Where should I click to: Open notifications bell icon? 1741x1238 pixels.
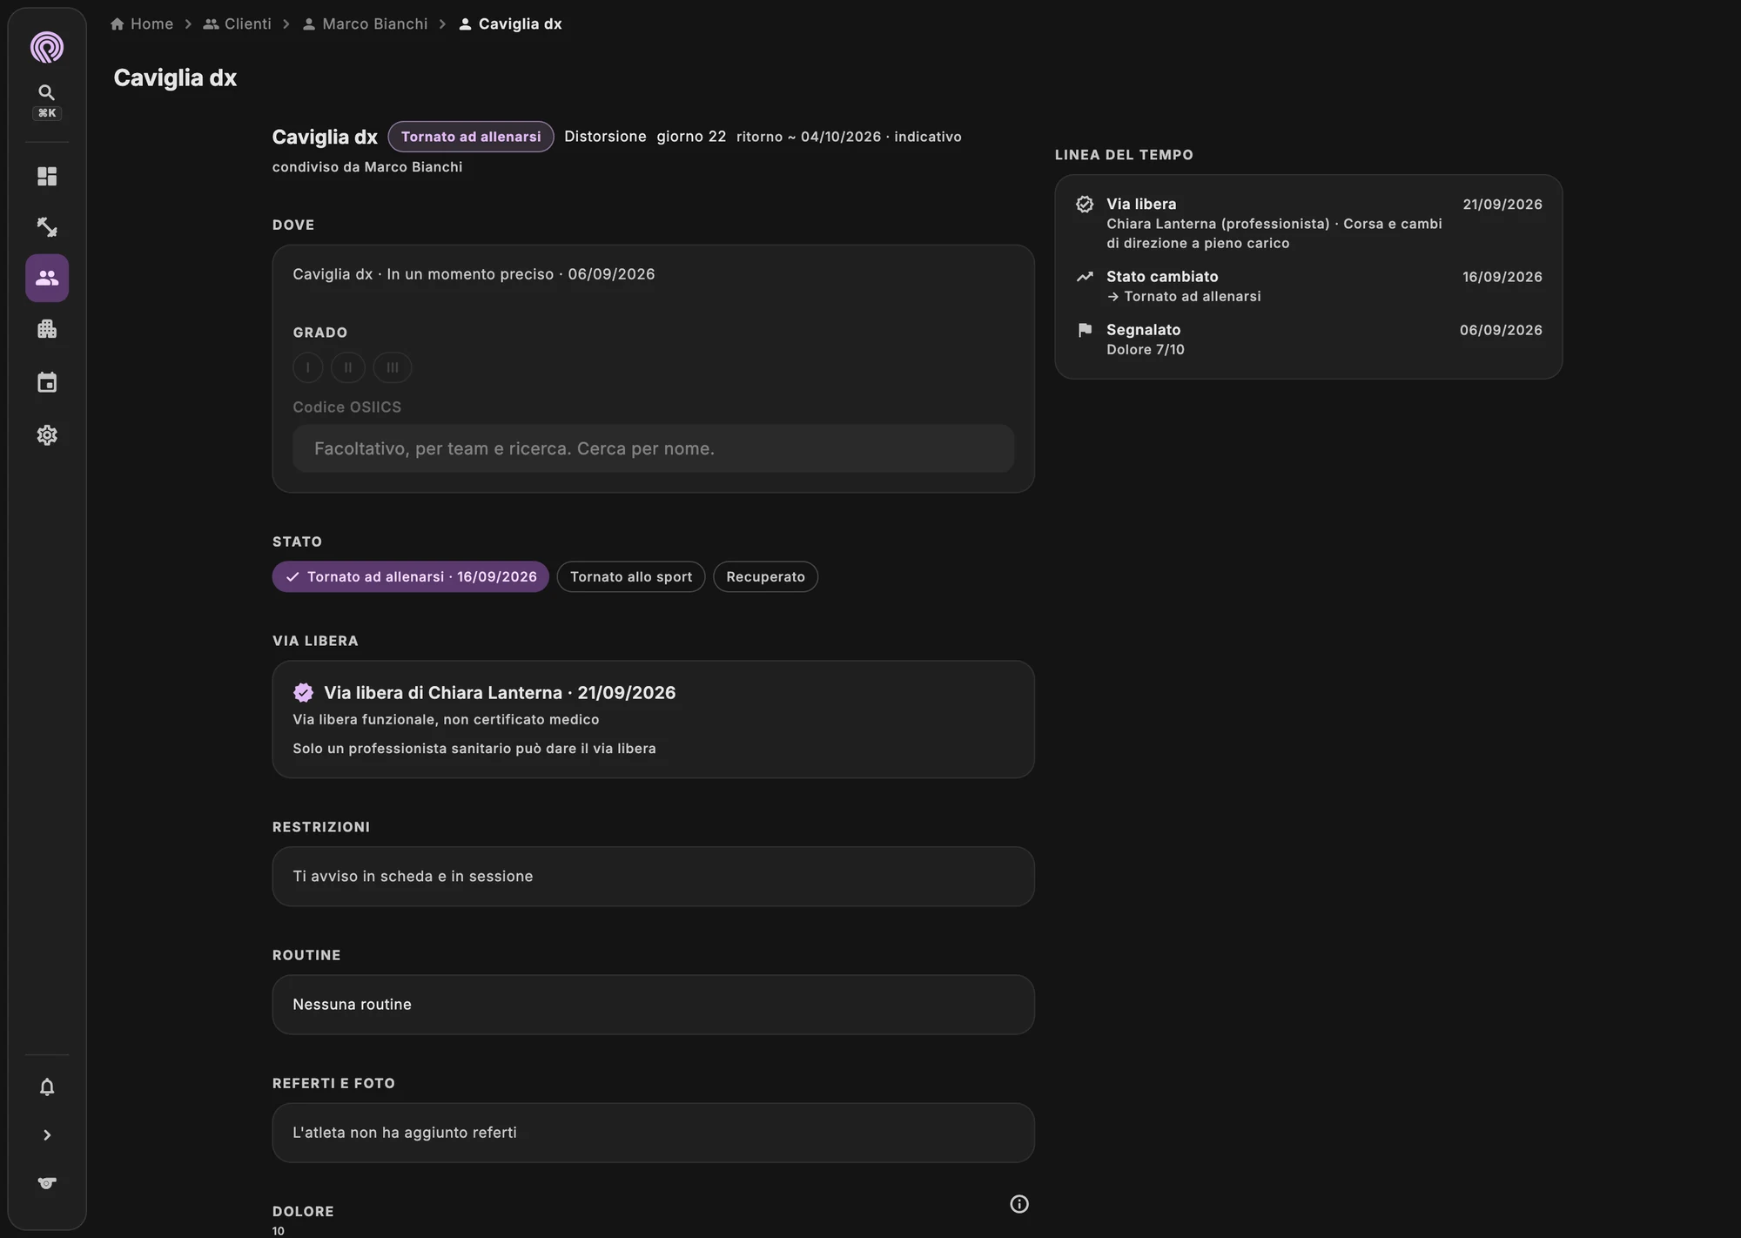pos(47,1087)
